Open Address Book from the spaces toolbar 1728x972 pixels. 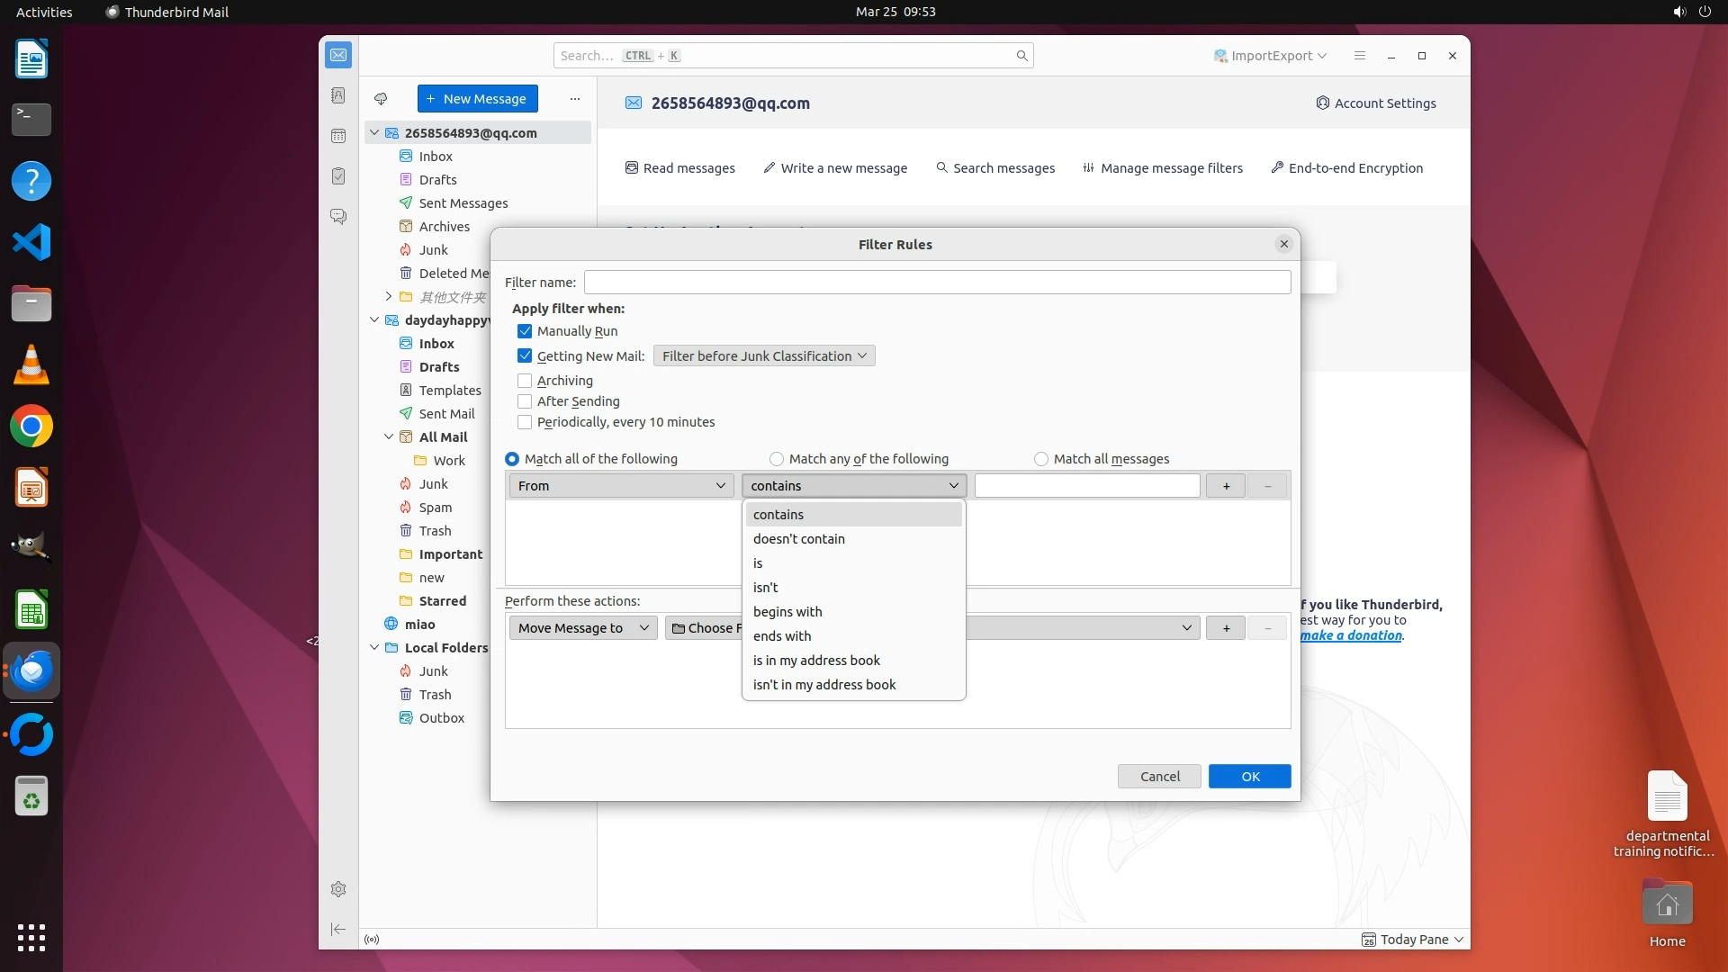click(x=338, y=95)
